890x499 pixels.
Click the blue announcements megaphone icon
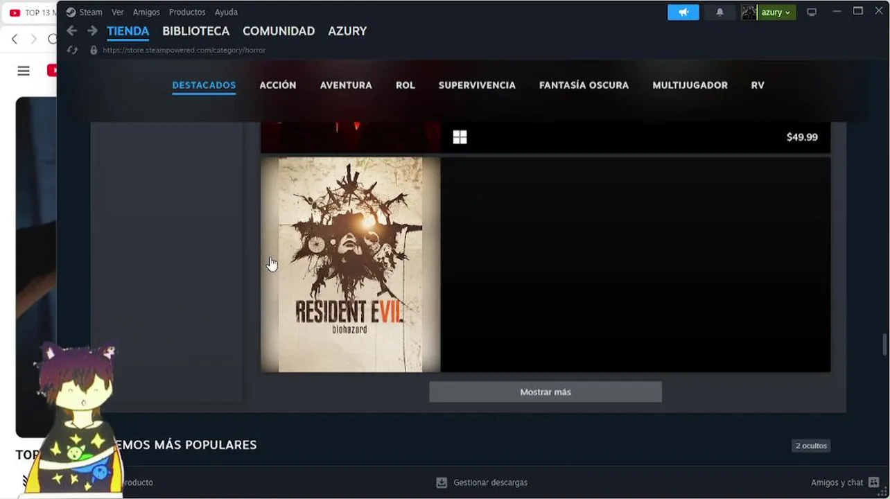[683, 12]
